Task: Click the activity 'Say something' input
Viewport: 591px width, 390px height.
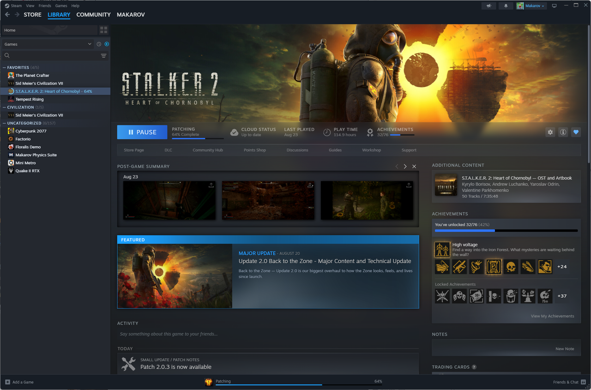Action: [x=268, y=334]
